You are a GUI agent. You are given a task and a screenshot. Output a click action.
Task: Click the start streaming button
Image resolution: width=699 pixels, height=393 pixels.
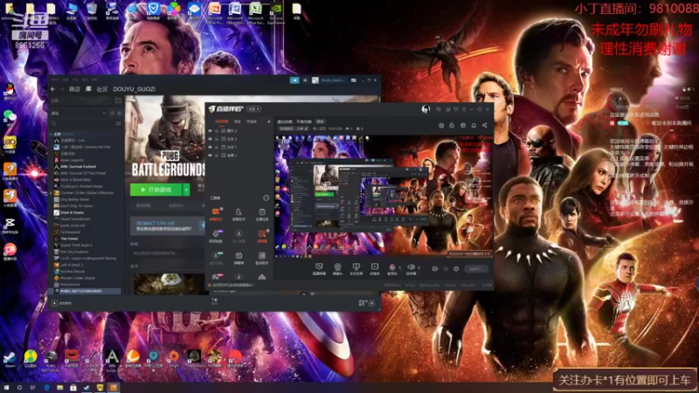coord(476,269)
